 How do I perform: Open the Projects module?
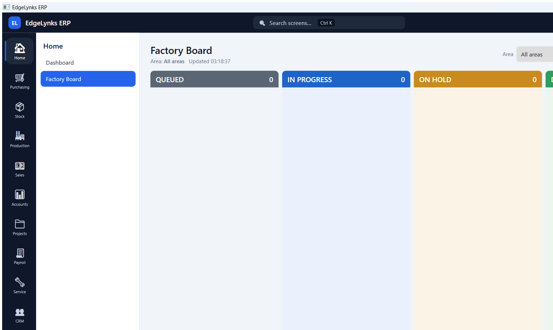(x=20, y=227)
